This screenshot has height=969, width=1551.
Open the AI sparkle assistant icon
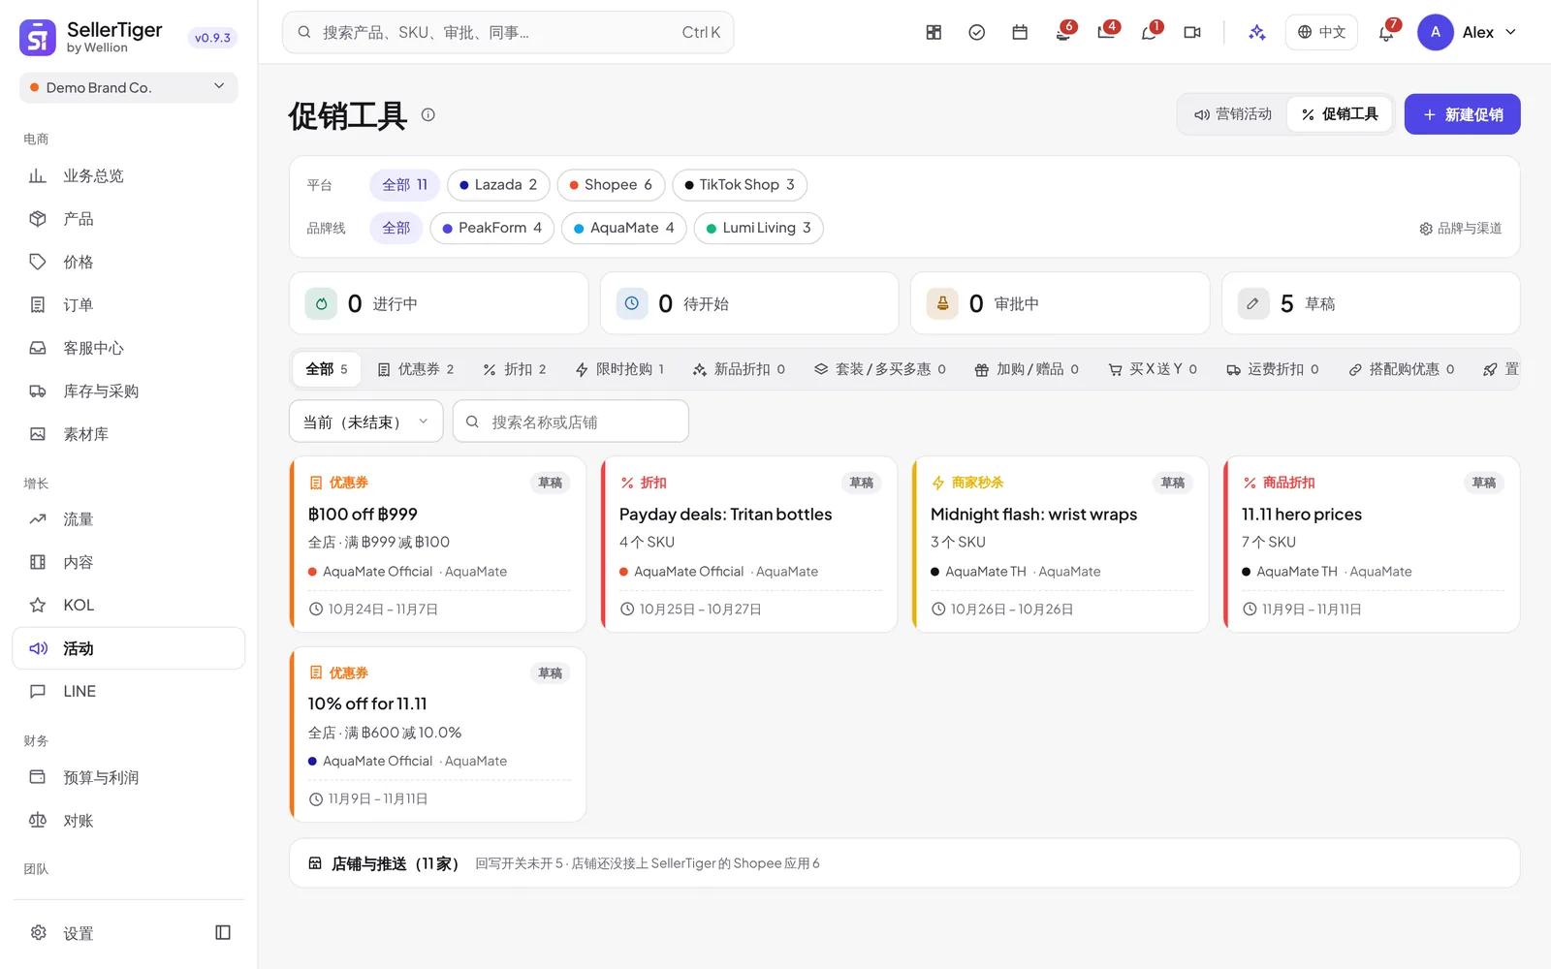click(x=1257, y=32)
